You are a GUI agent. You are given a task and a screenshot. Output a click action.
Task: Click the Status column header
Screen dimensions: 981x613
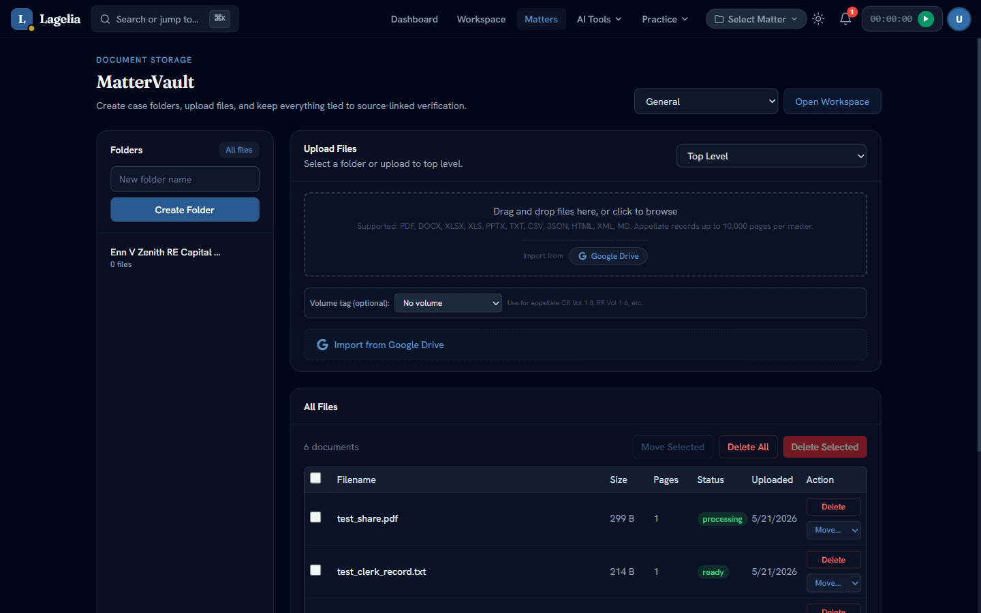tap(711, 480)
